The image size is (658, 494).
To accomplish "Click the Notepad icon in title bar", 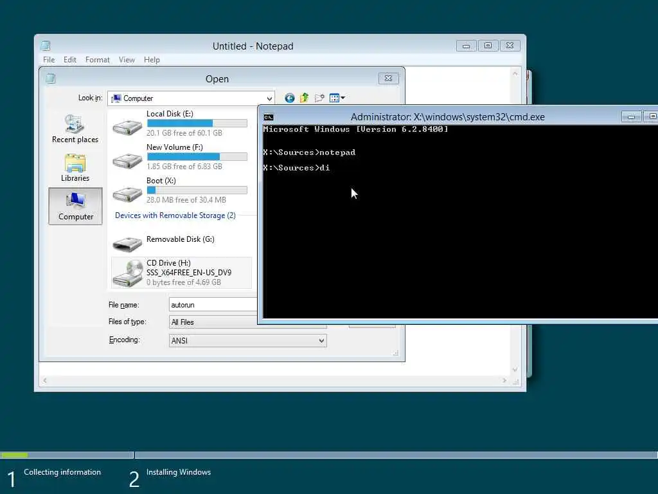I will click(x=46, y=46).
